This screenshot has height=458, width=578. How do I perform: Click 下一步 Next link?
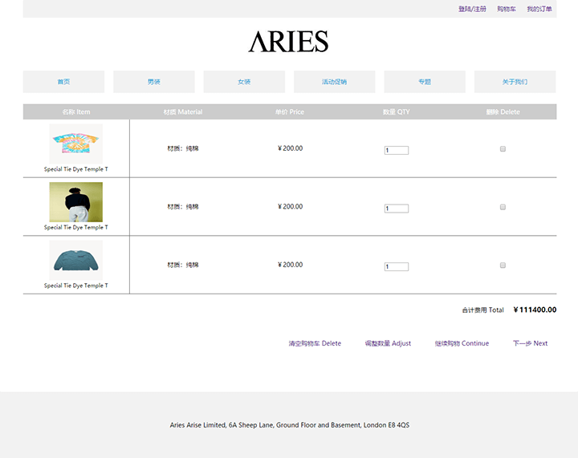pos(530,343)
